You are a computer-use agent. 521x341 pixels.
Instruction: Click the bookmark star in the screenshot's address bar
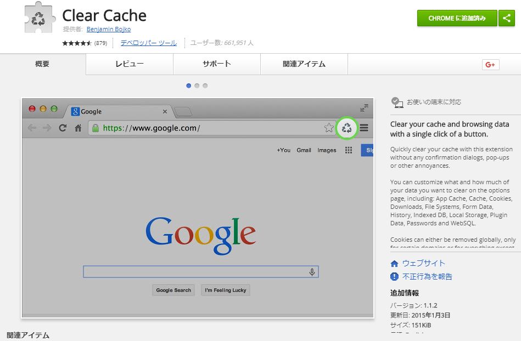click(x=329, y=128)
